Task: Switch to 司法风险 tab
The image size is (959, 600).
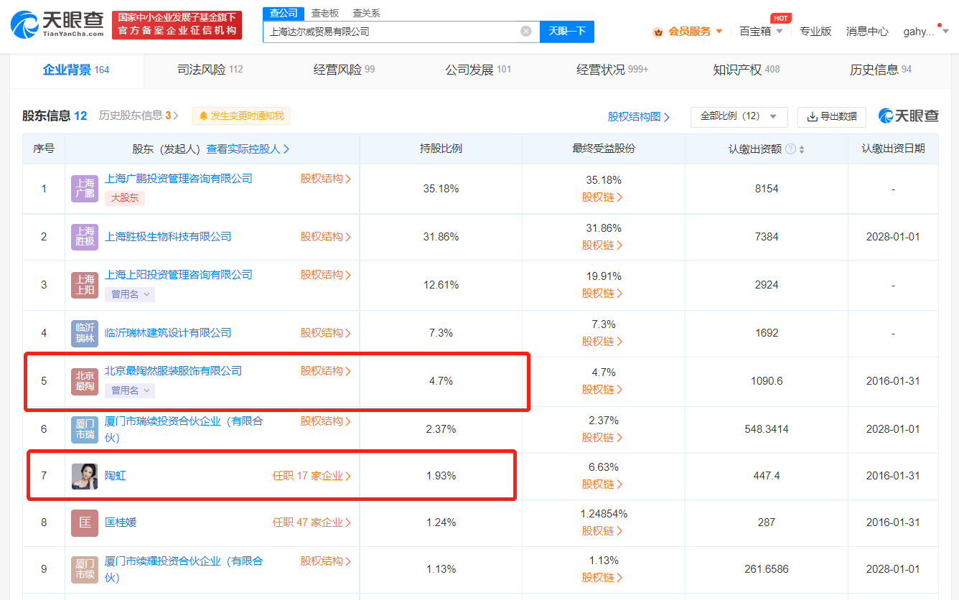Action: click(x=210, y=70)
